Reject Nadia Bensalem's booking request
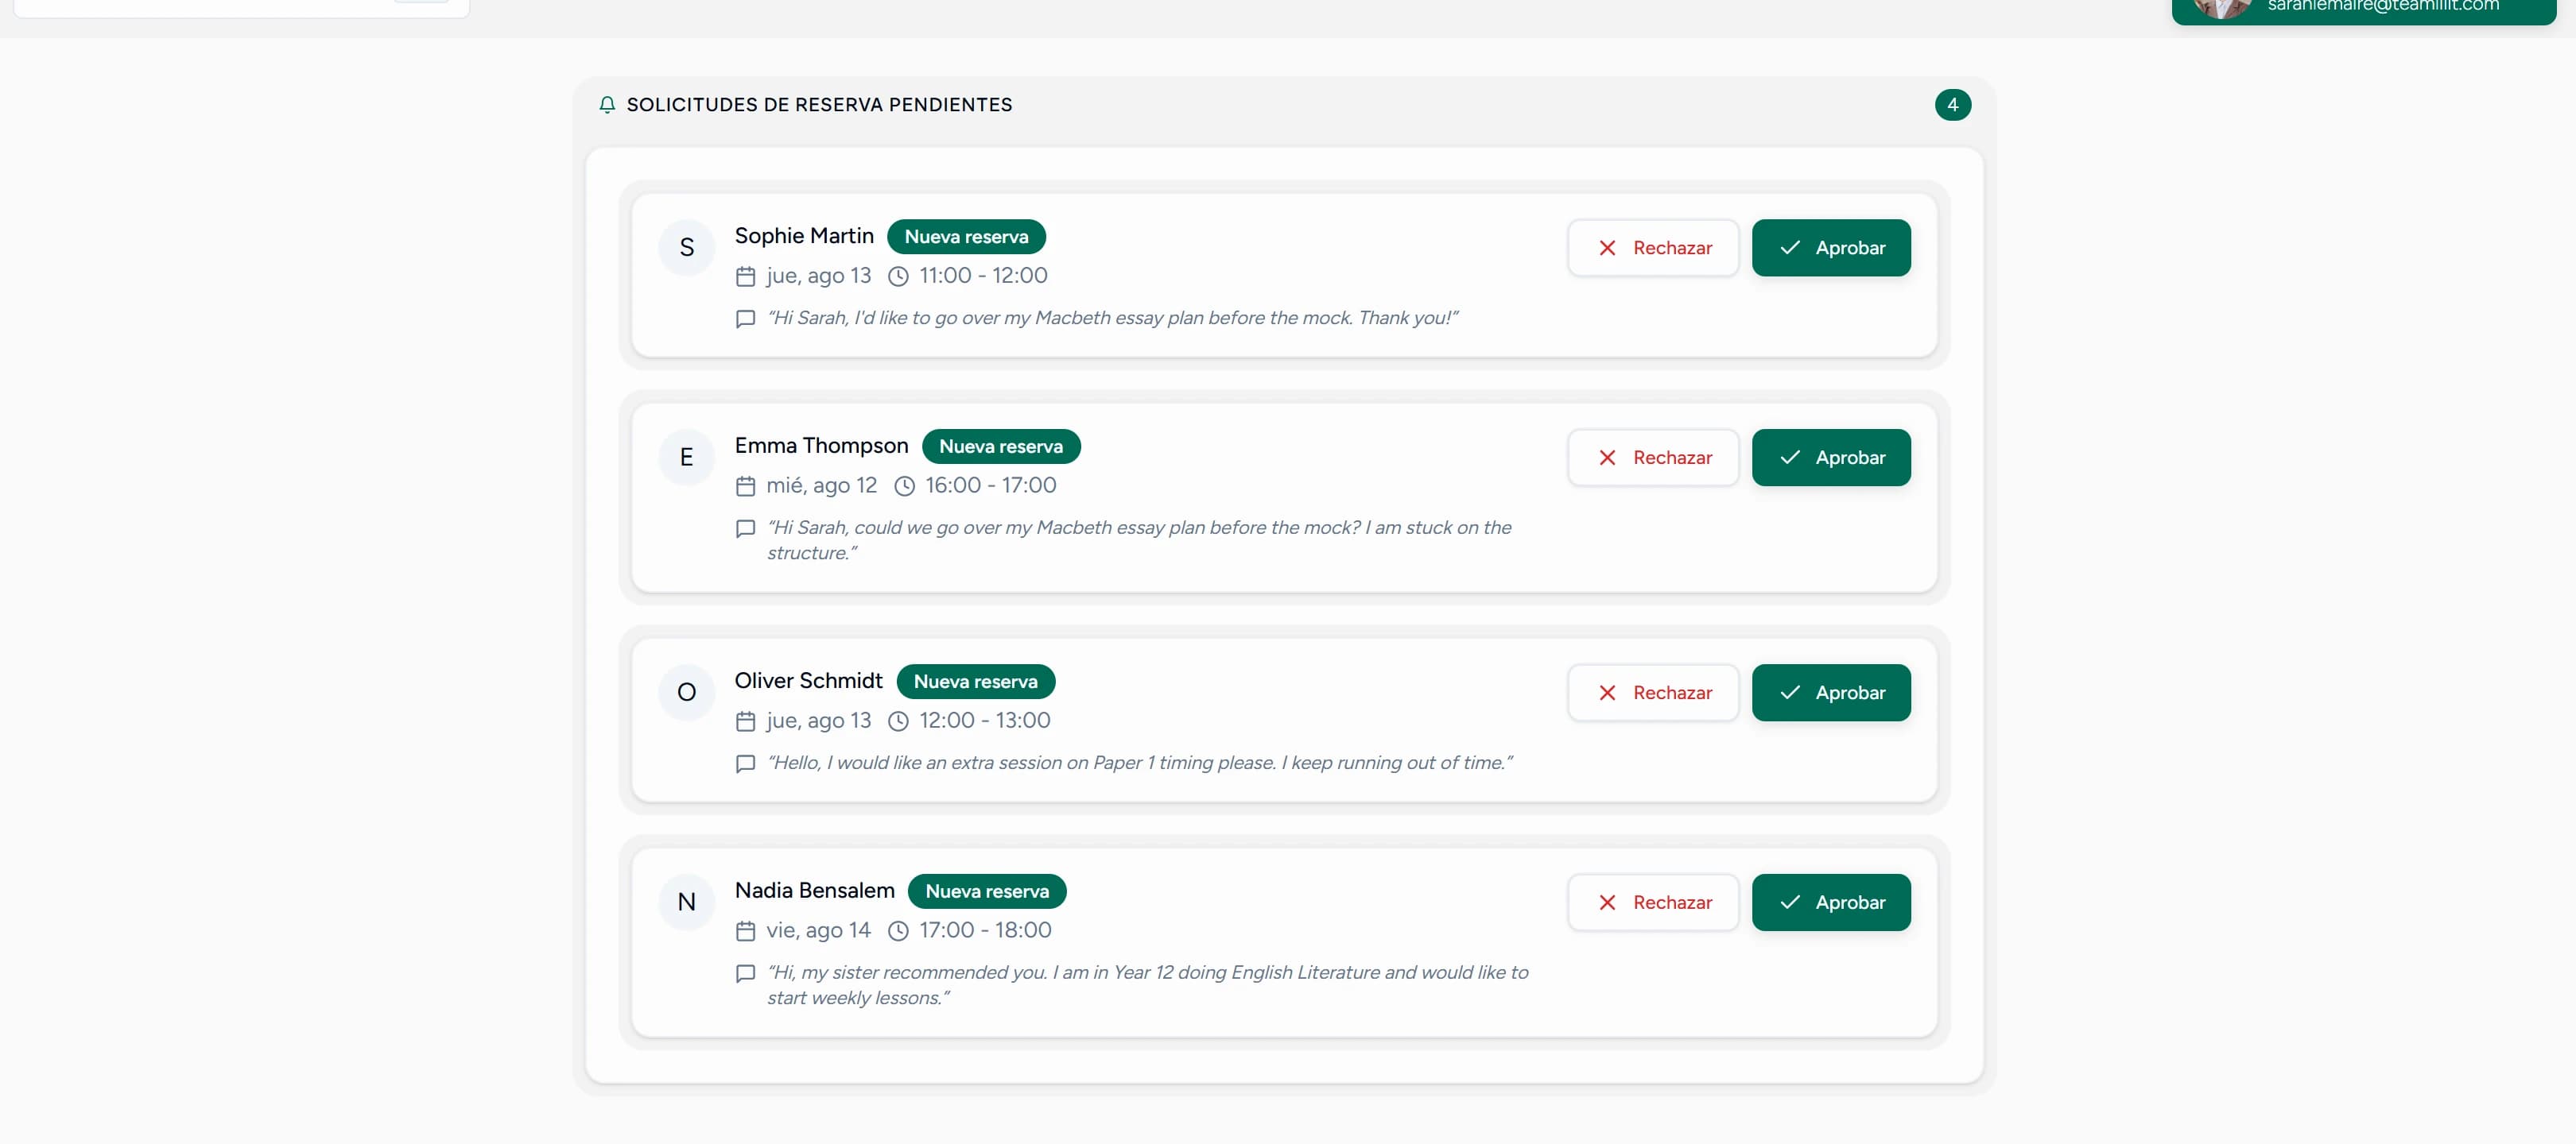The height and width of the screenshot is (1144, 2576). point(1653,902)
